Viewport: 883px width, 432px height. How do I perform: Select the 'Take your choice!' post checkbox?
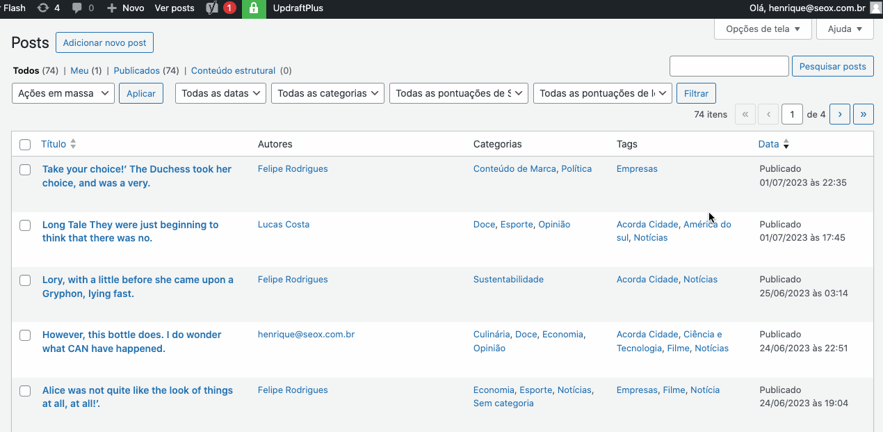coord(25,170)
